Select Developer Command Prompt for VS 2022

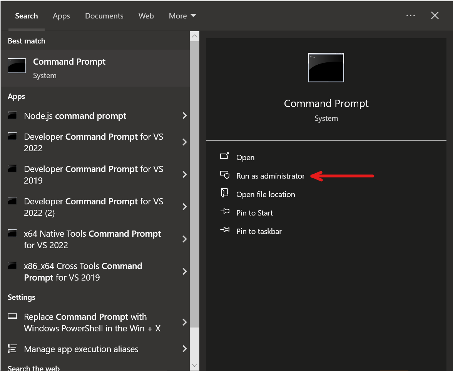(x=95, y=142)
